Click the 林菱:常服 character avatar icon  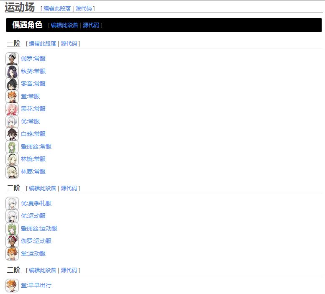point(12,171)
